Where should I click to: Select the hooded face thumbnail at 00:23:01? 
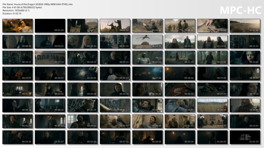(x=245, y=58)
